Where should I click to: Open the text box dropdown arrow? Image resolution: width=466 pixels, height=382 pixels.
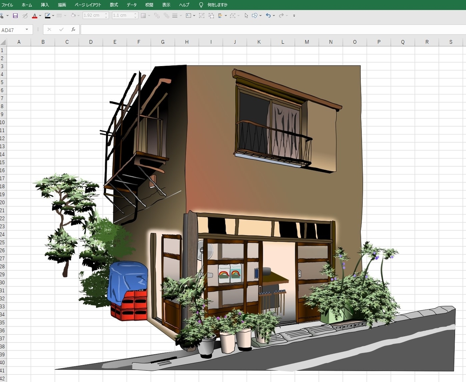(194, 16)
